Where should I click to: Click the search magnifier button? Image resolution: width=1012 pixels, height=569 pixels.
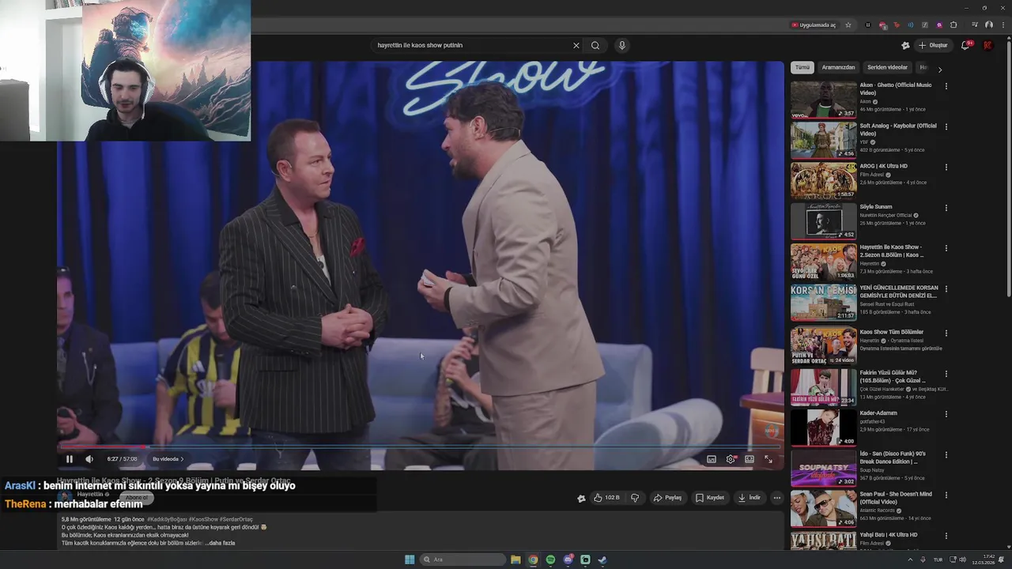click(x=595, y=45)
